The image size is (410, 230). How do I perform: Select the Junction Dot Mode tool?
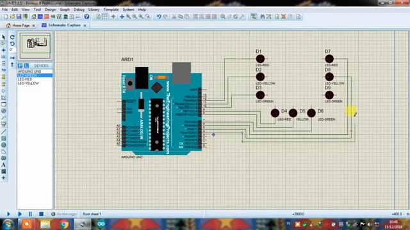click(x=4, y=50)
